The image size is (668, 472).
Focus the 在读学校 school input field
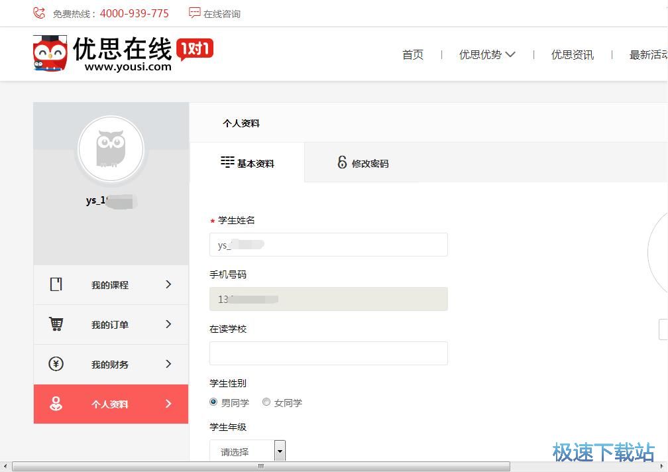point(329,353)
